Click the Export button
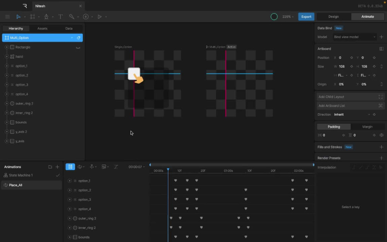 [306, 17]
